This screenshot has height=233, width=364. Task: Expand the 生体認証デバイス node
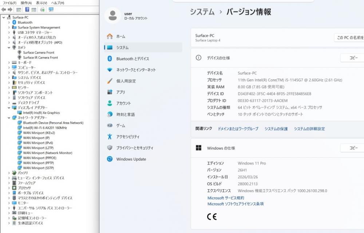point(9,223)
